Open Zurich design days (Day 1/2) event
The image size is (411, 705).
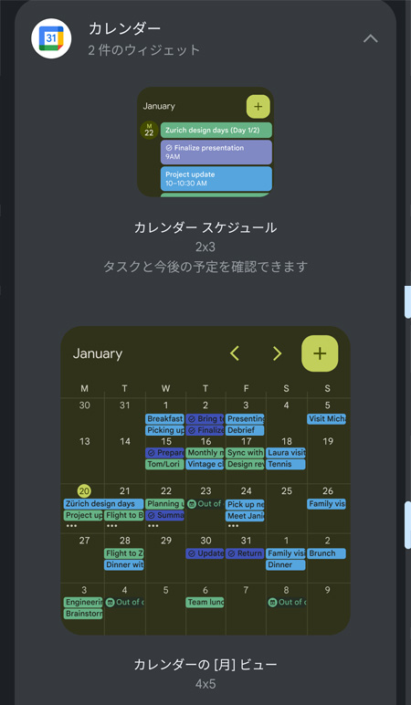coord(216,131)
